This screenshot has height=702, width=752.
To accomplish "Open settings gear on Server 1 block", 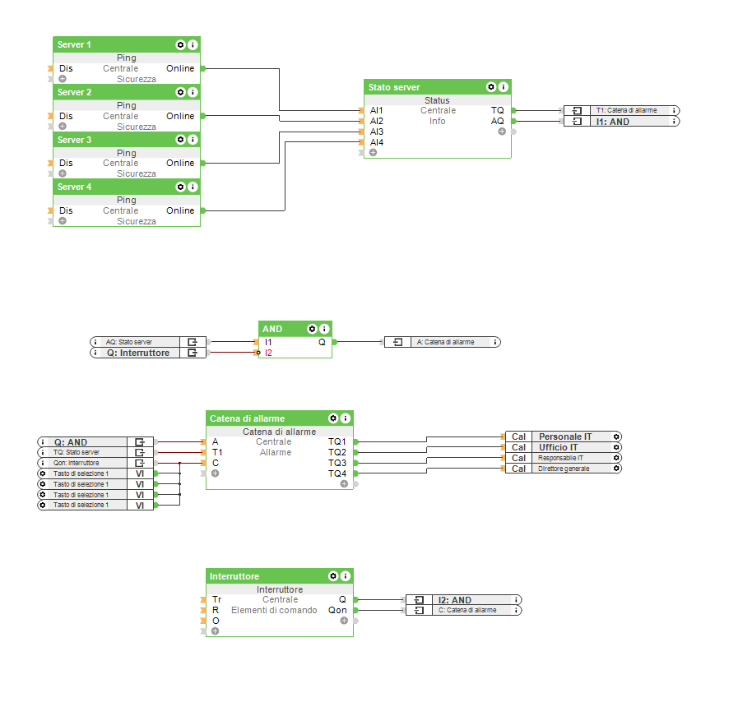I will click(180, 44).
